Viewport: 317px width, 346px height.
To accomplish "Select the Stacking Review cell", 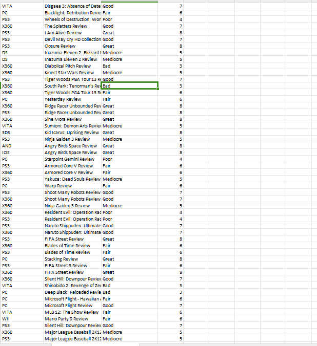I will point(72,259).
